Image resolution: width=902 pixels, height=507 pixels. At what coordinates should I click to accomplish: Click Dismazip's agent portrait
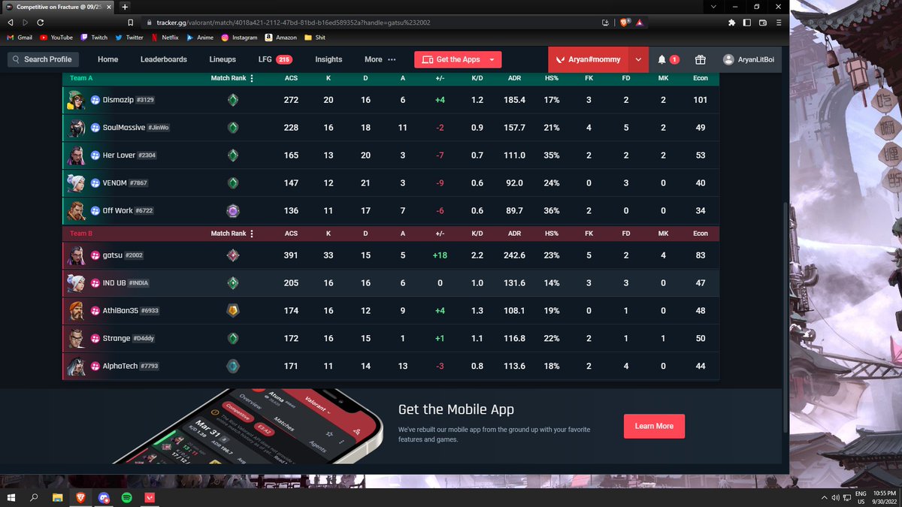pos(76,100)
